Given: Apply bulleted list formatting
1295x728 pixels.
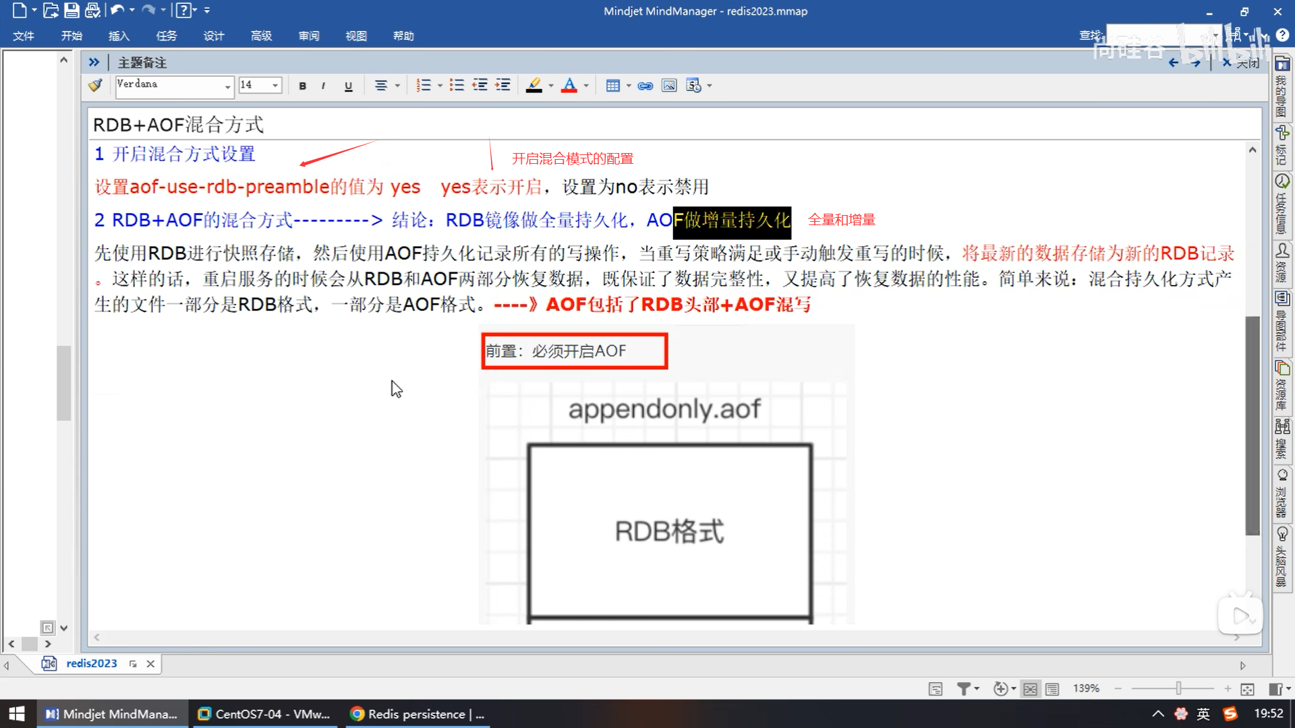Looking at the screenshot, I should coord(457,86).
